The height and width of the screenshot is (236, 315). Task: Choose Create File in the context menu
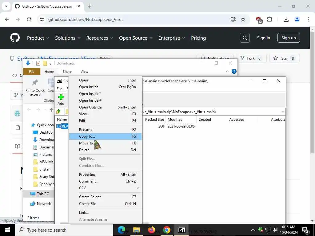[105, 204]
